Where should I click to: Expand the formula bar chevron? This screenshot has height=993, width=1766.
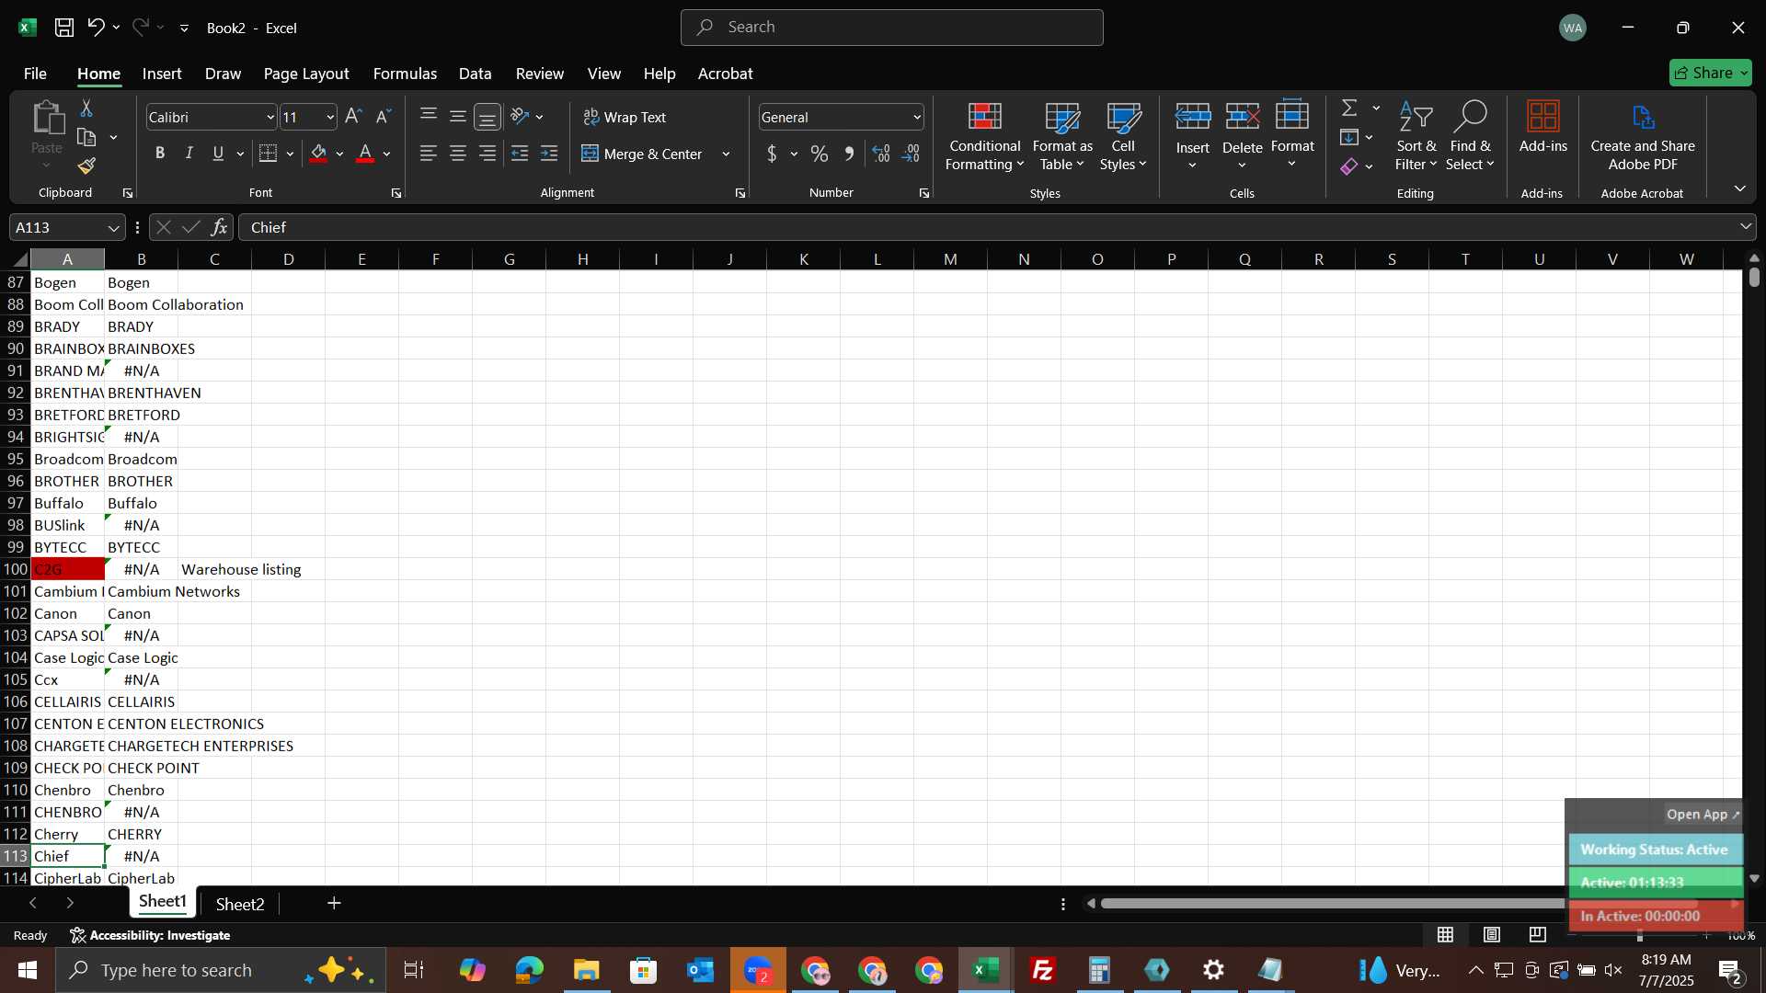[x=1746, y=227]
